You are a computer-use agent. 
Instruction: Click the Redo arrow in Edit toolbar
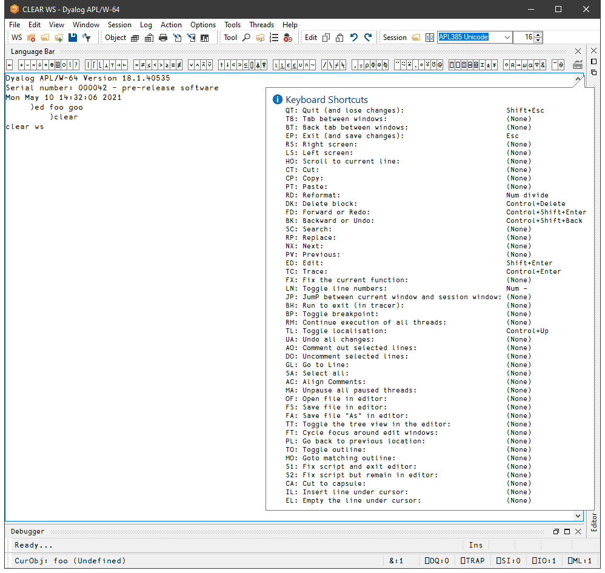[x=368, y=38]
